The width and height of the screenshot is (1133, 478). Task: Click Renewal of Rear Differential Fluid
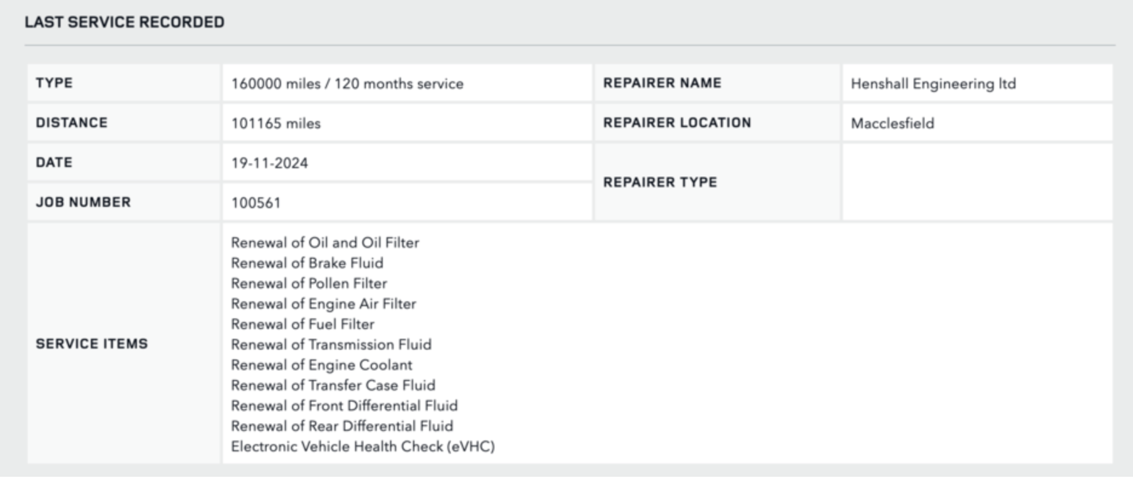342,427
